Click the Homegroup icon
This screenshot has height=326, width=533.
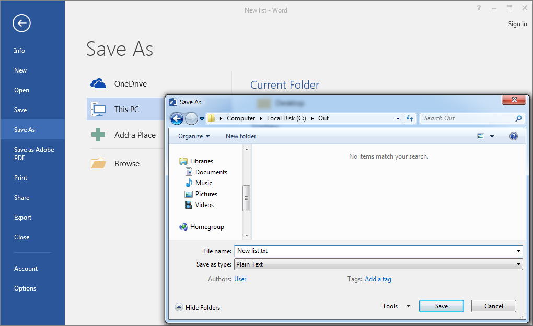click(183, 226)
